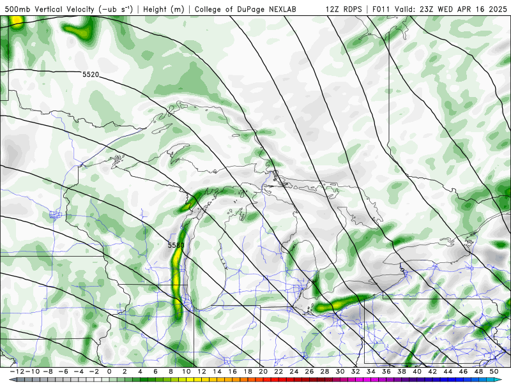Viewport: 511px width, 383px height.
Task: Click the 6 value on color scale
Action: [155, 372]
